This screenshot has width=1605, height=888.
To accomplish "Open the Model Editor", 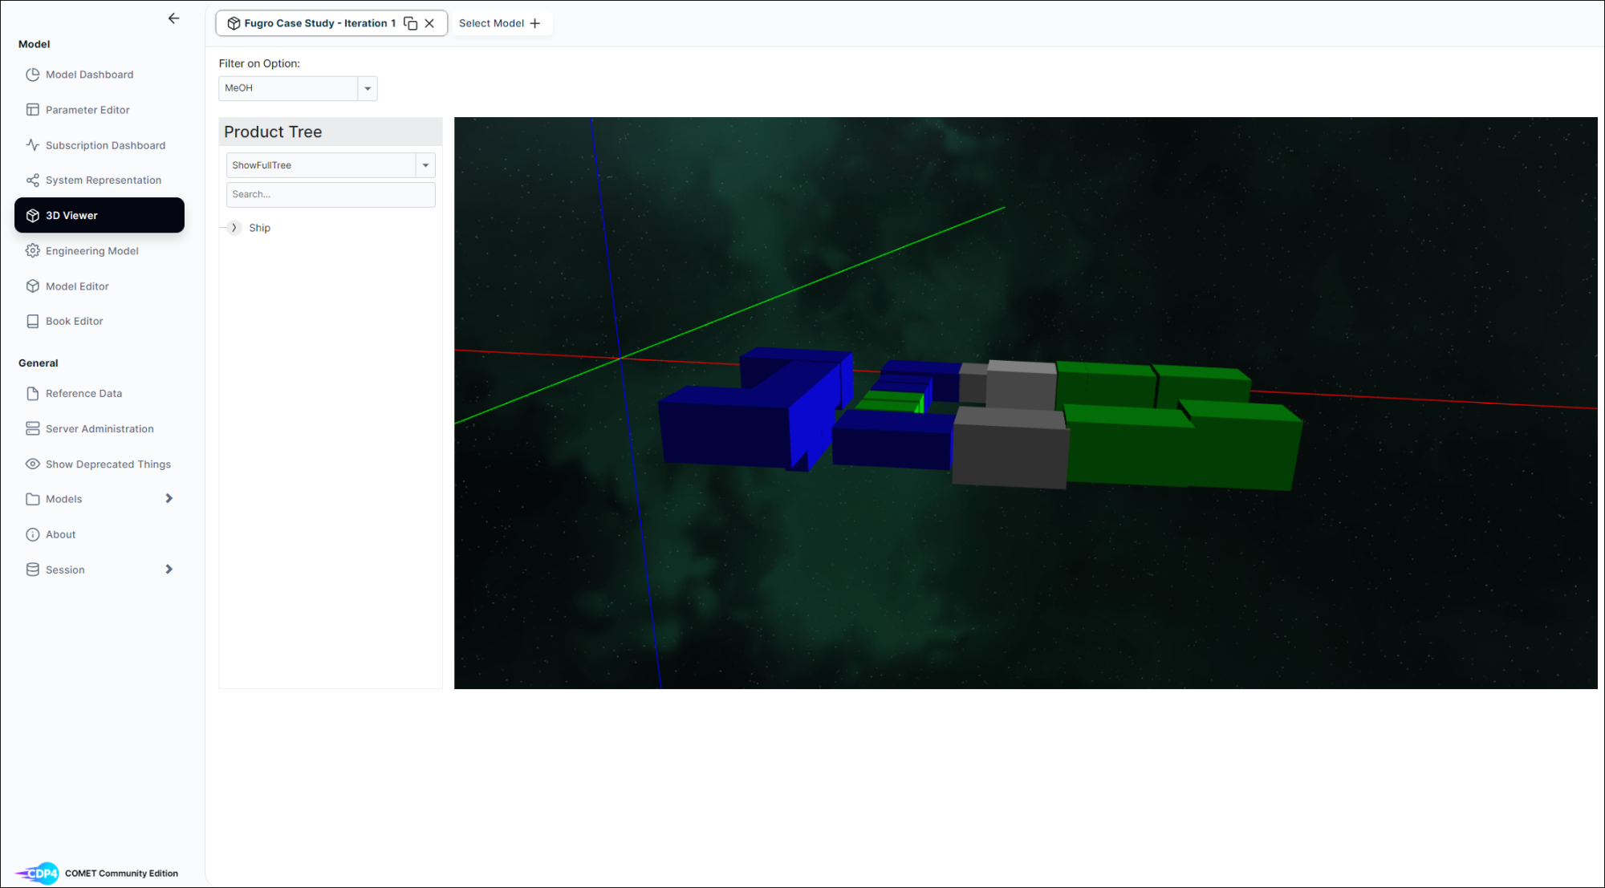I will tap(77, 286).
